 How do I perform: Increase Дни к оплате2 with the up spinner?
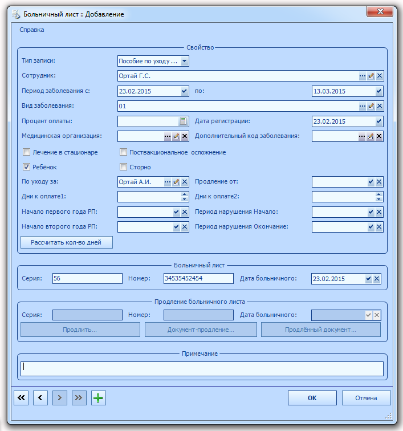point(379,194)
